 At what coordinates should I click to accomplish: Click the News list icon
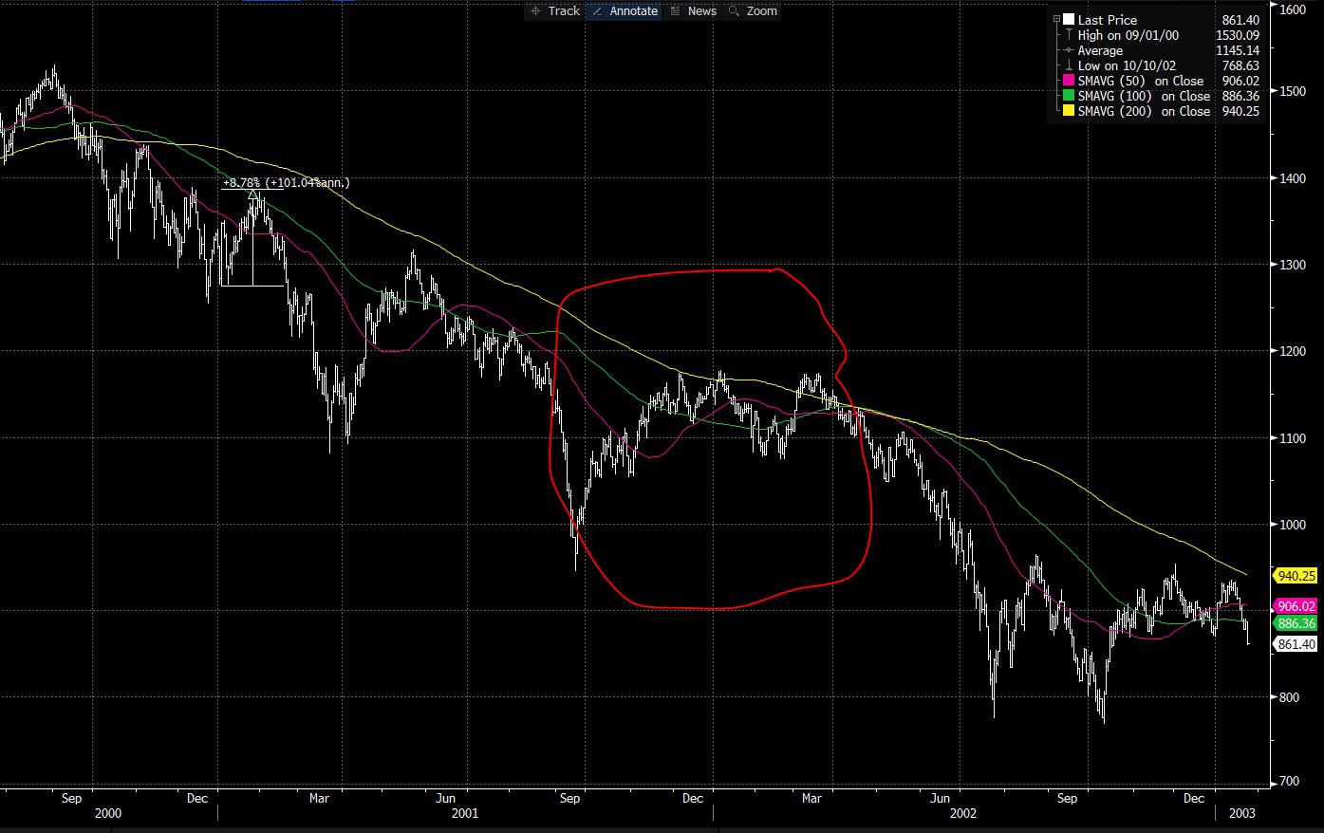(x=675, y=11)
